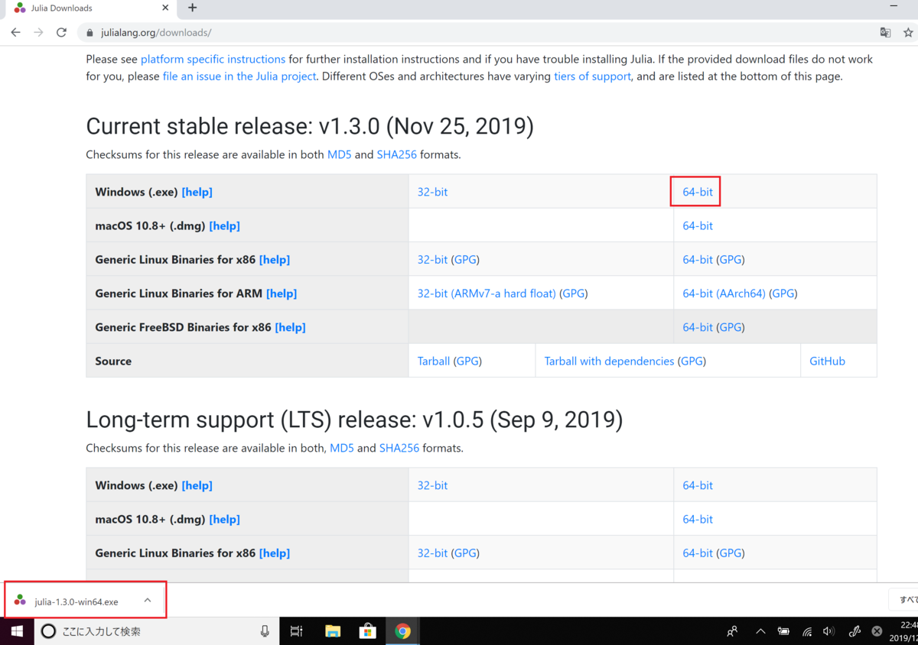The width and height of the screenshot is (918, 645).
Task: Download 64-bit AArch64 binary
Action: [x=724, y=293]
